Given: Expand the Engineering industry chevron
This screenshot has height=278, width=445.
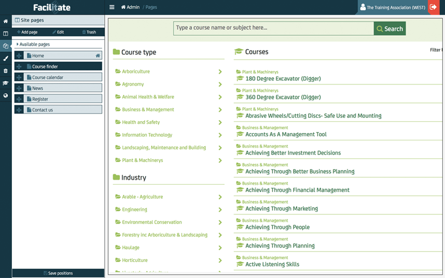Looking at the screenshot, I should tap(220, 210).
